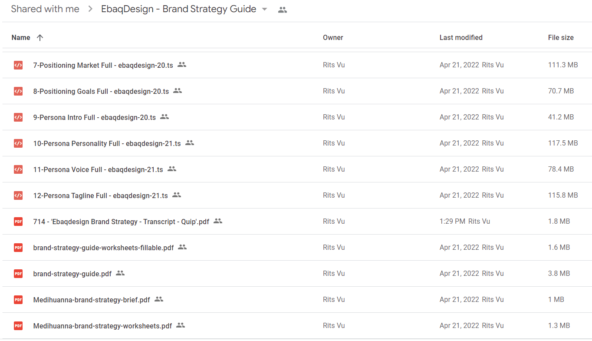Select file 12-Persona Tagline Full - ebaqdesign-21.ts
This screenshot has width=592, height=341.
click(100, 195)
